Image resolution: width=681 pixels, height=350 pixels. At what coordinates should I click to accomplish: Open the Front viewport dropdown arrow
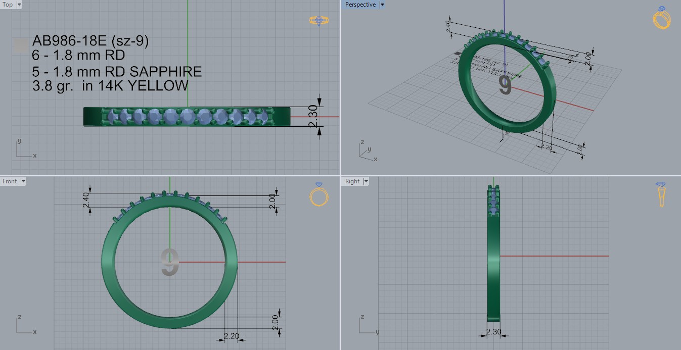click(x=23, y=181)
